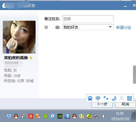Open the network connection tray icon

pos(96,116)
